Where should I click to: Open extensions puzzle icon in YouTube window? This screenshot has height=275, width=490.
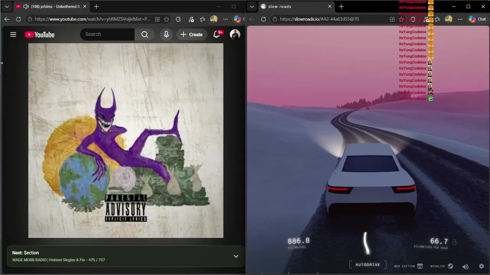tap(178, 19)
